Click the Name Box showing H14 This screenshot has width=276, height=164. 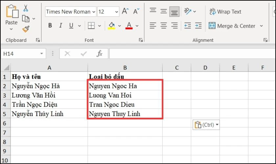20,53
